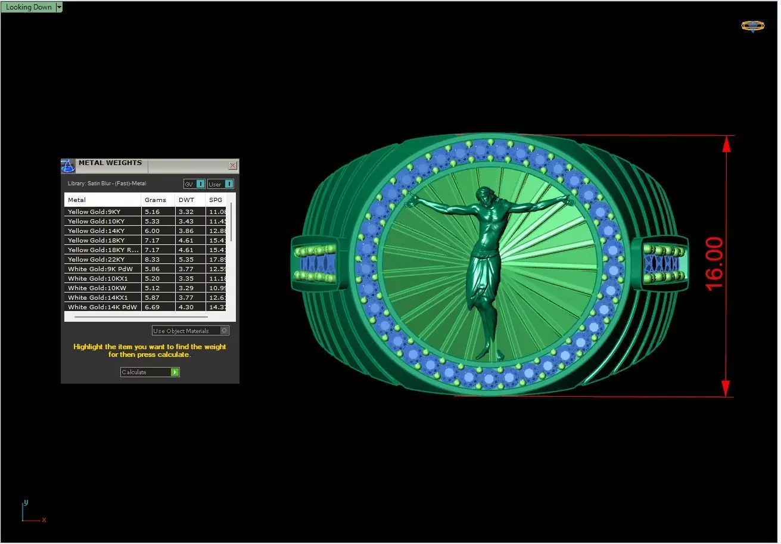This screenshot has width=781, height=544.
Task: Click the XY axis indicator icon
Action: (x=33, y=512)
